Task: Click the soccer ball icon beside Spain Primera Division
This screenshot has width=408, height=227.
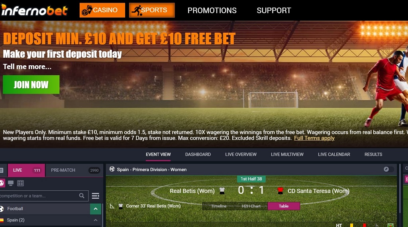Action: click(112, 169)
